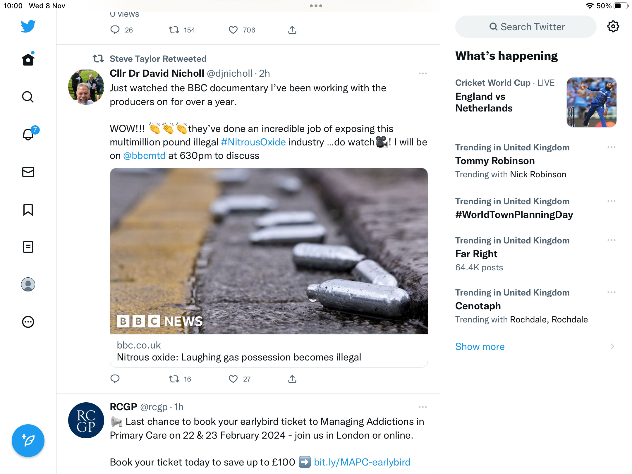Open Notifications bell with 7 badge

(x=29, y=134)
